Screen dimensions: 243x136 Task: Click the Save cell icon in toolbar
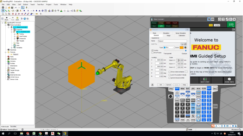[12, 8]
